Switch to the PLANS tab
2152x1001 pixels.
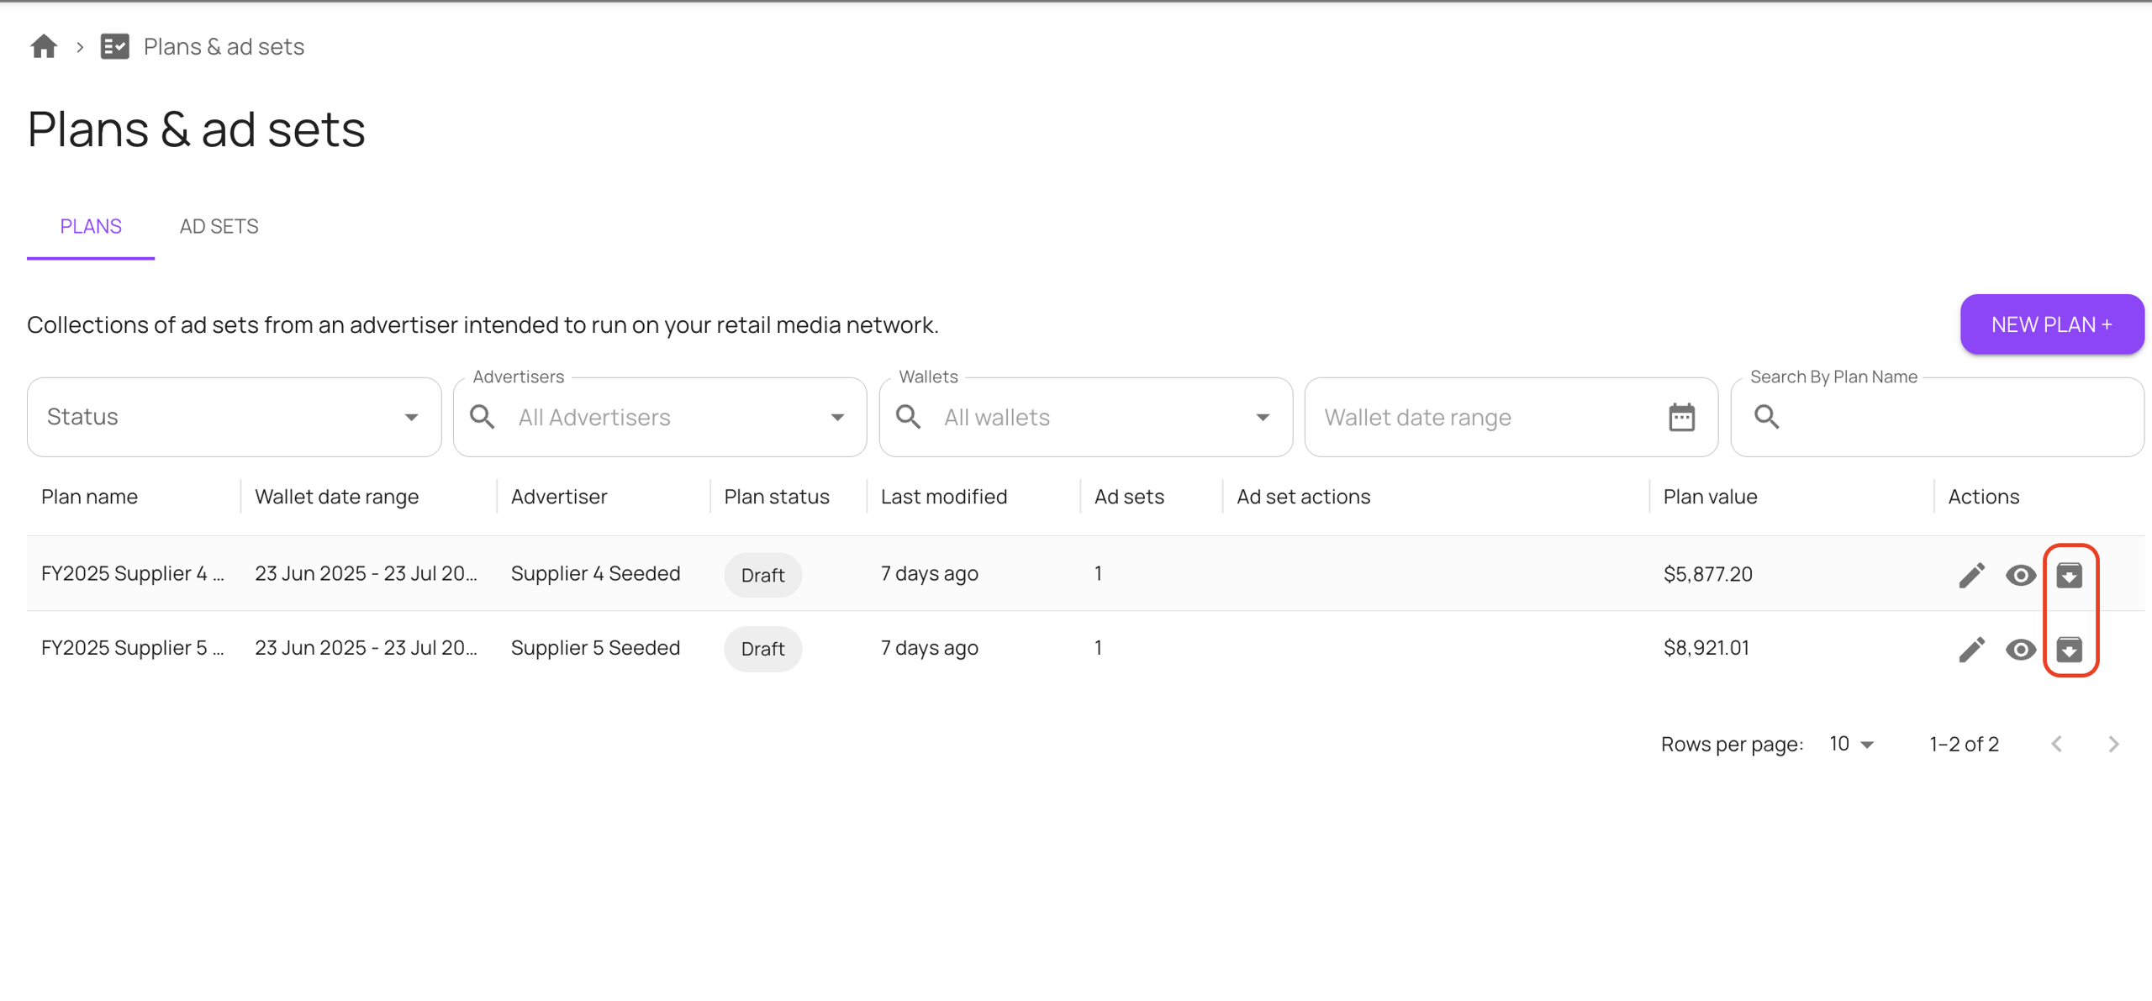pyautogui.click(x=91, y=226)
